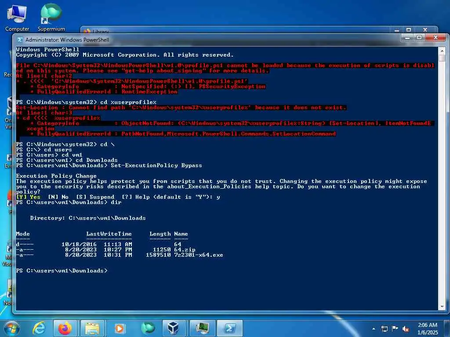Minimize the Libraries window behind

(397, 30)
